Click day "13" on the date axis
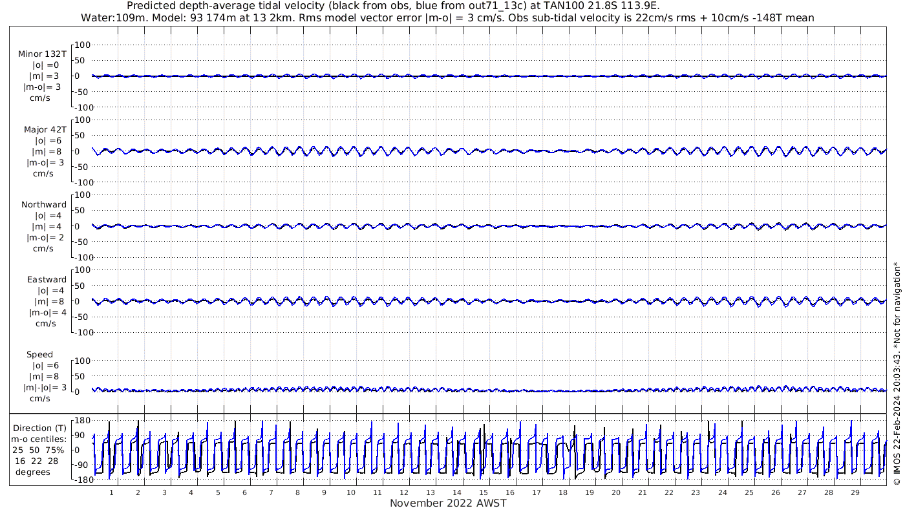905x517 pixels. click(x=431, y=492)
